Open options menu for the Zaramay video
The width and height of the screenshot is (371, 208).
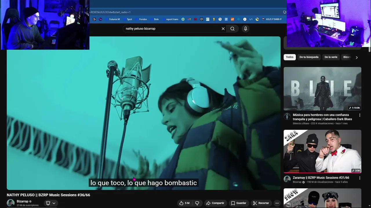360,178
